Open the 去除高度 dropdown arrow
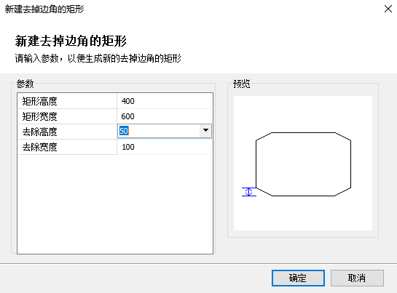 coord(205,131)
